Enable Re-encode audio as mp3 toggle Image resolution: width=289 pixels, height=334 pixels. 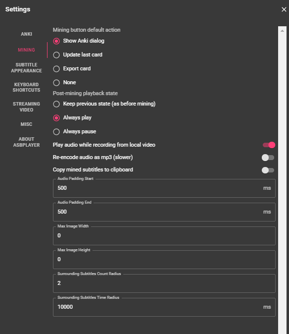268,158
